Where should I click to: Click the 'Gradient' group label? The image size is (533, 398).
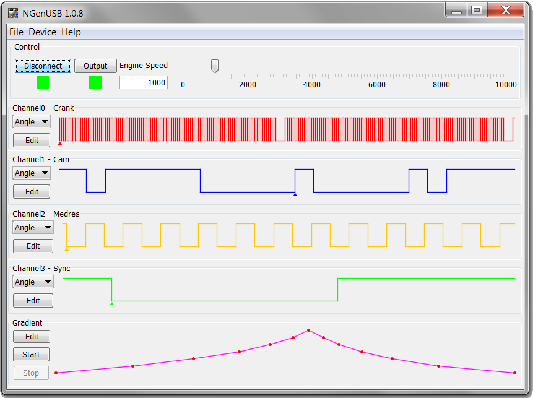coord(27,323)
